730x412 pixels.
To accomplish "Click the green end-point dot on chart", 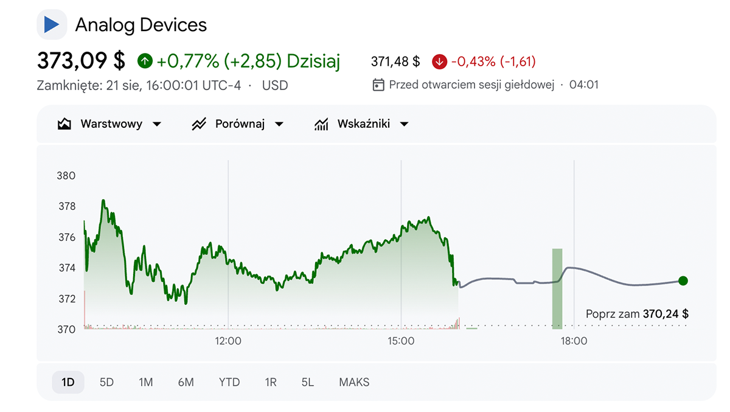I will [x=683, y=281].
